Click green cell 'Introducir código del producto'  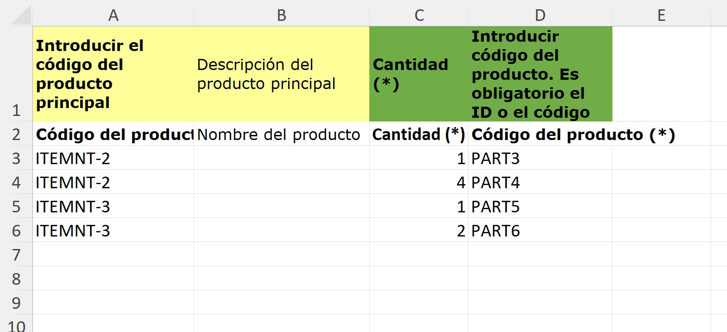click(x=540, y=74)
